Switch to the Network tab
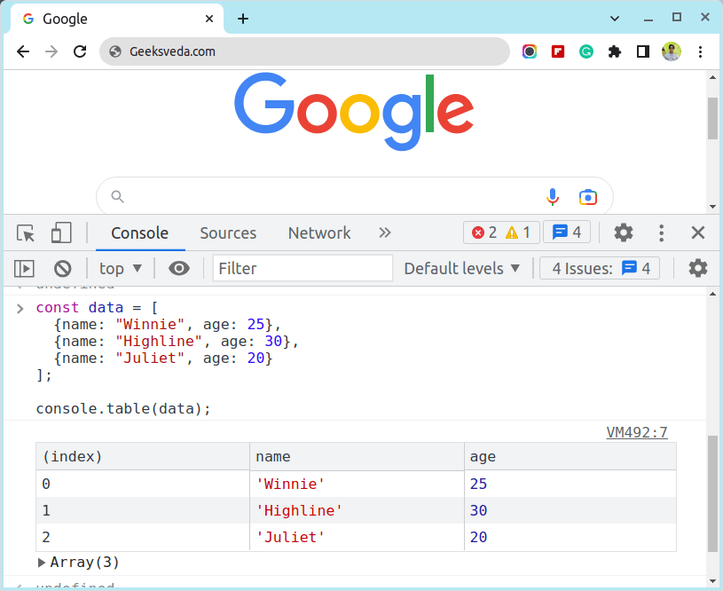Image resolution: width=723 pixels, height=591 pixels. [318, 232]
